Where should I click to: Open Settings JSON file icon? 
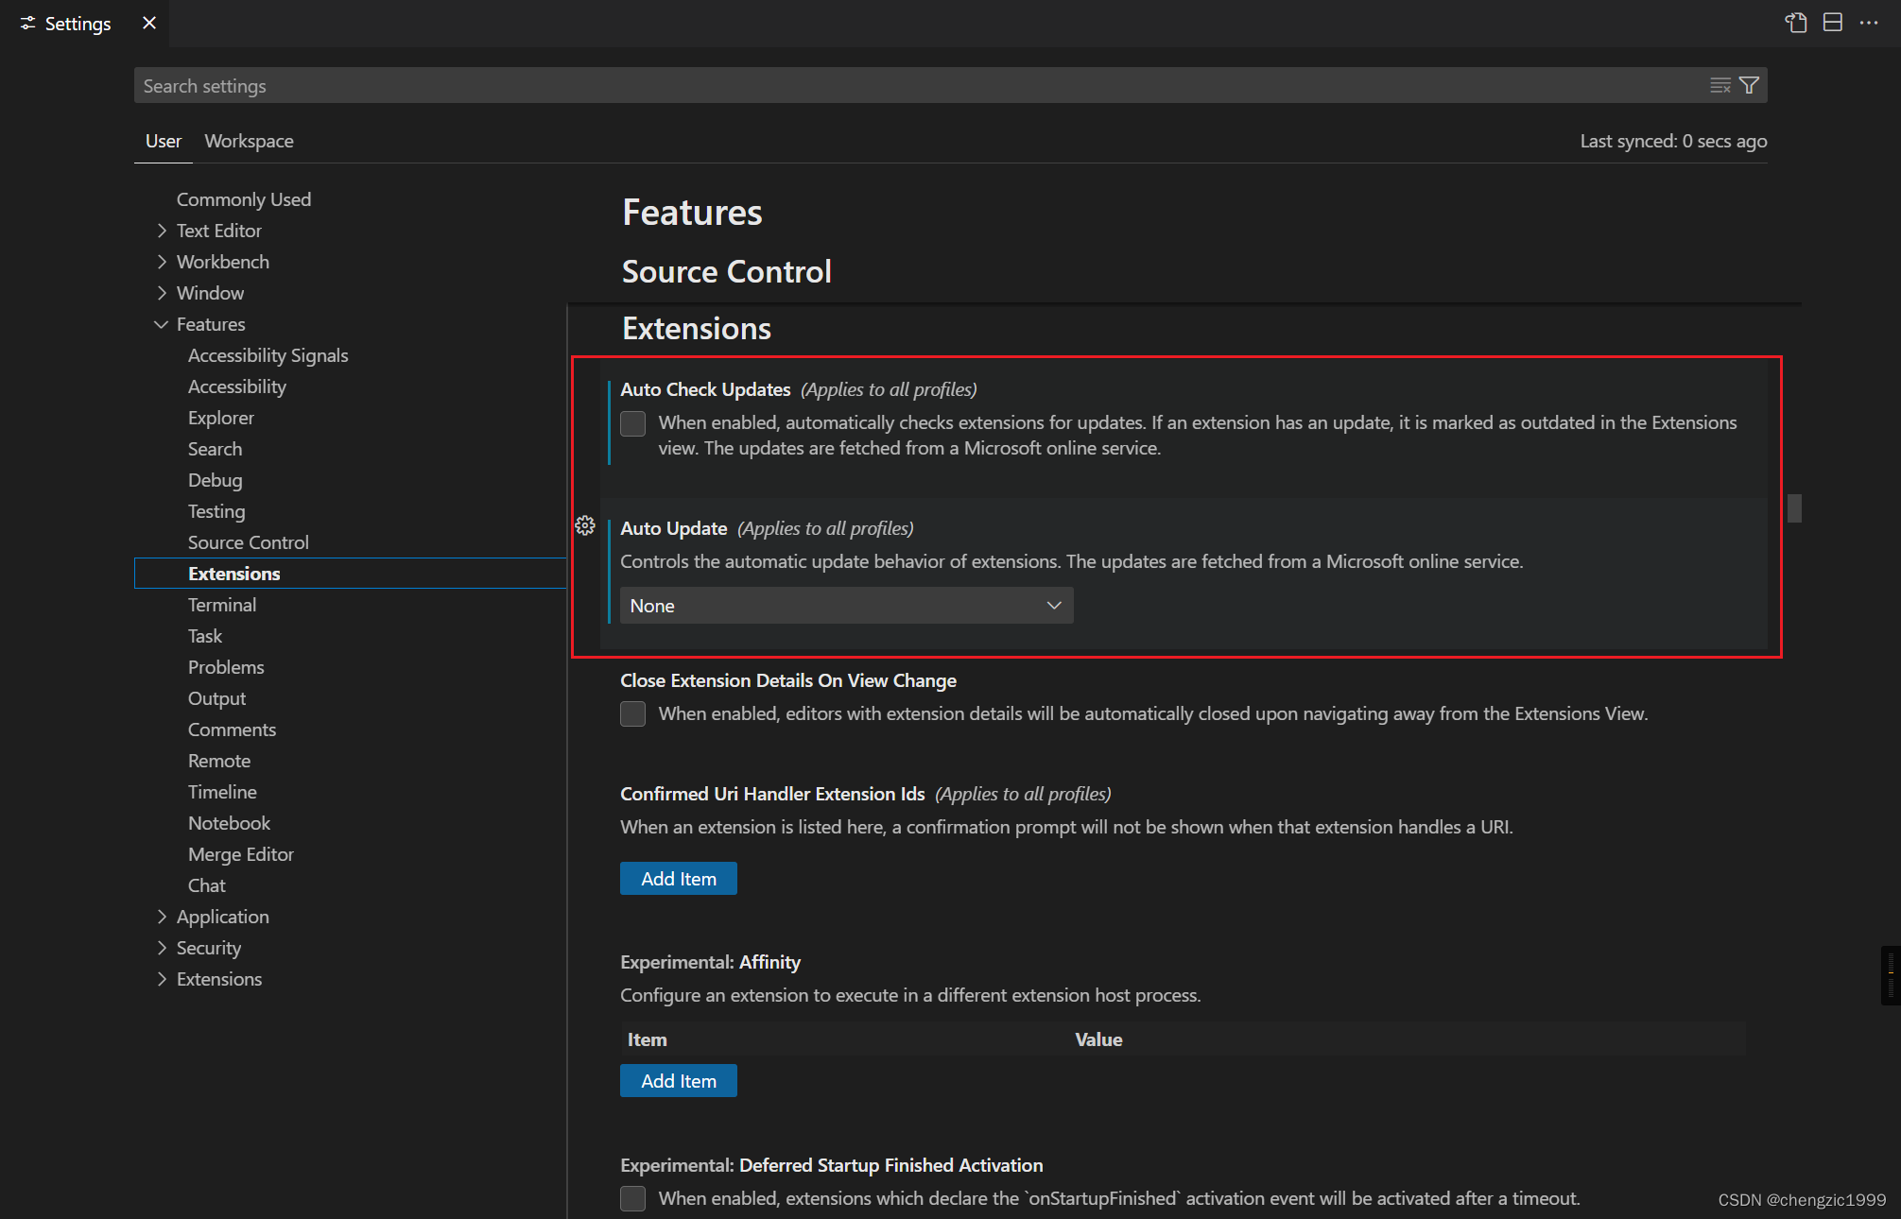1795,23
